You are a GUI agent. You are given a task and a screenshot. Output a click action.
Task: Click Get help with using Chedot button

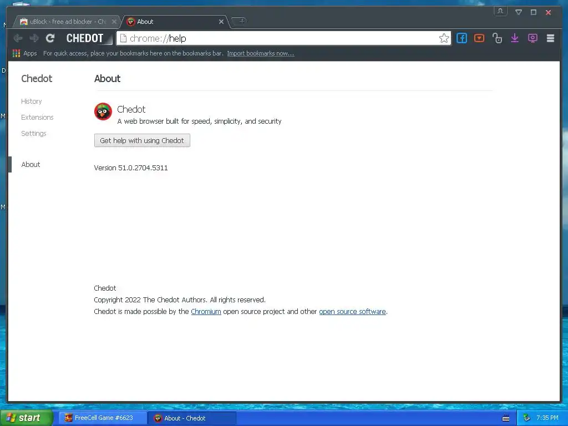[x=142, y=140]
